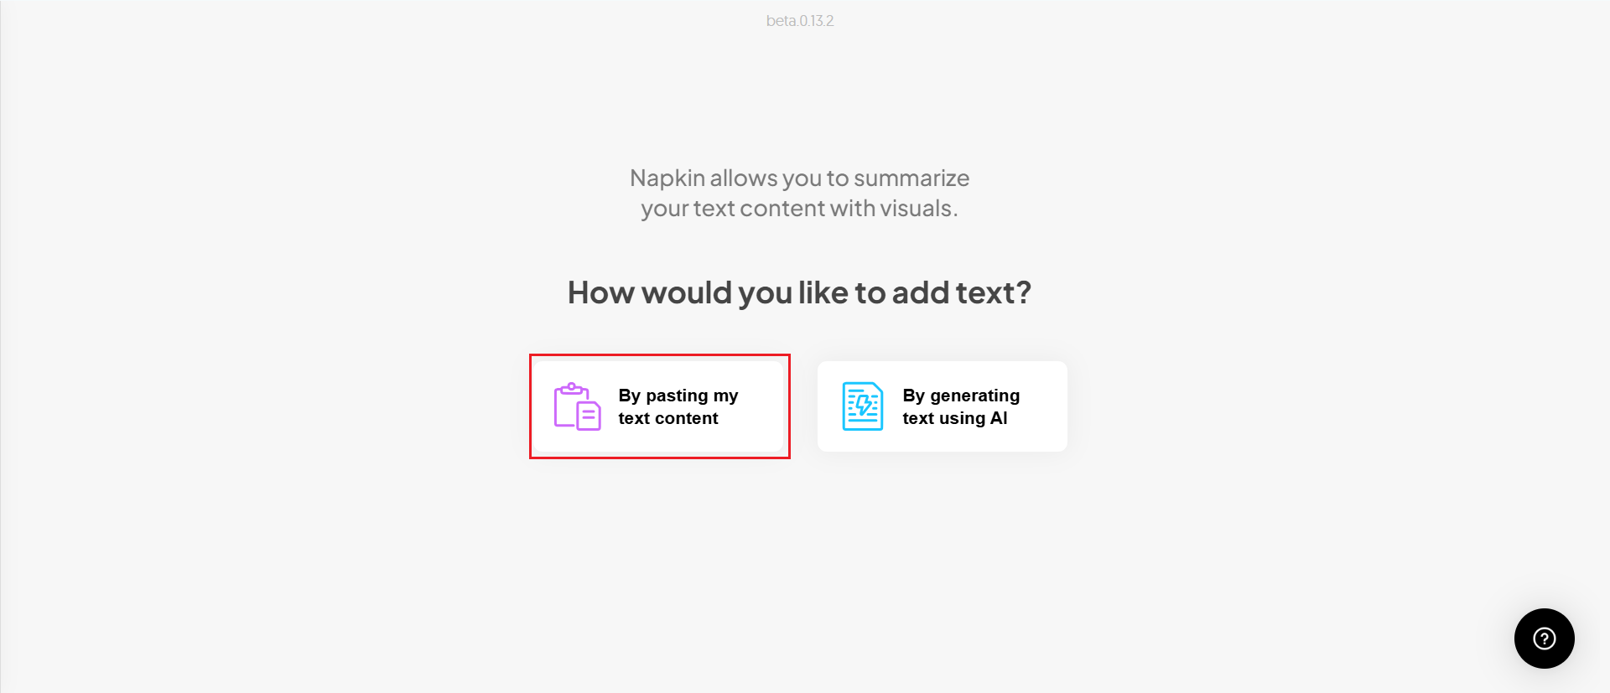Click the 'By pasting my text content' label
The height and width of the screenshot is (693, 1610).
[678, 406]
